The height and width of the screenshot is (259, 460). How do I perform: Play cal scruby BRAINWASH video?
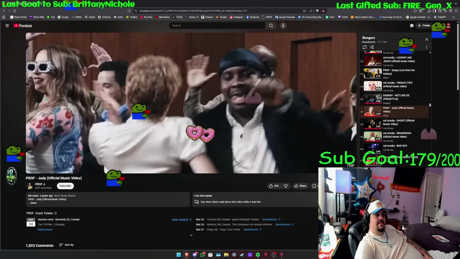coord(395,136)
